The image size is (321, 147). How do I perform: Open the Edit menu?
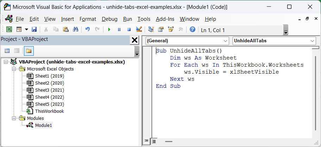tap(34, 19)
